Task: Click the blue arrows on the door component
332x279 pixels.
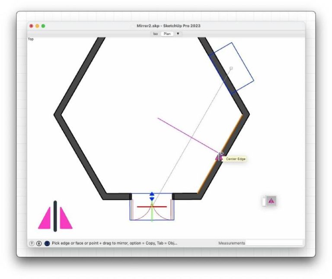Action: click(152, 196)
